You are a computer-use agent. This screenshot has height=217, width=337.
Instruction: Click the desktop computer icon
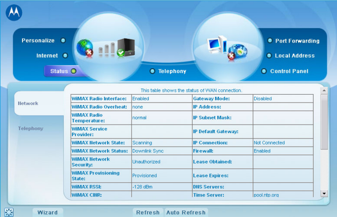(x=217, y=44)
